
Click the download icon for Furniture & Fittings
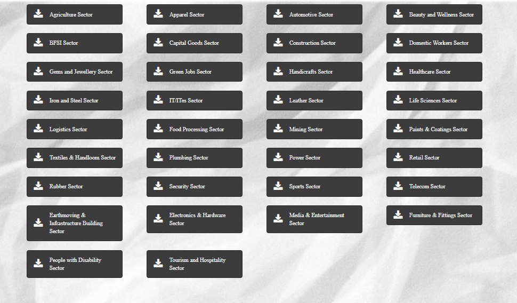click(x=398, y=215)
